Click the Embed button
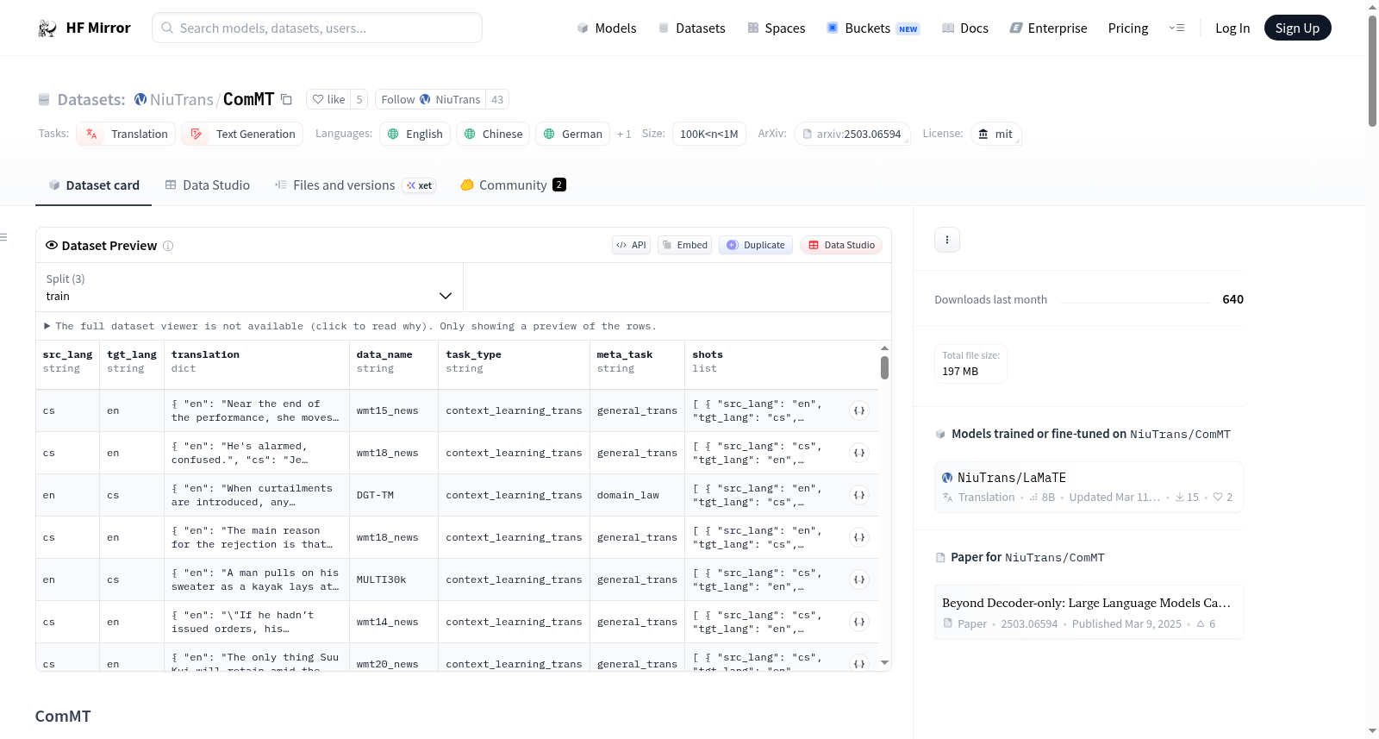The height and width of the screenshot is (739, 1379). pos(685,245)
